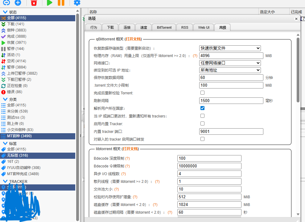
Task: Enable the 启用内置 Tracker checkbox
Action: 202,124
